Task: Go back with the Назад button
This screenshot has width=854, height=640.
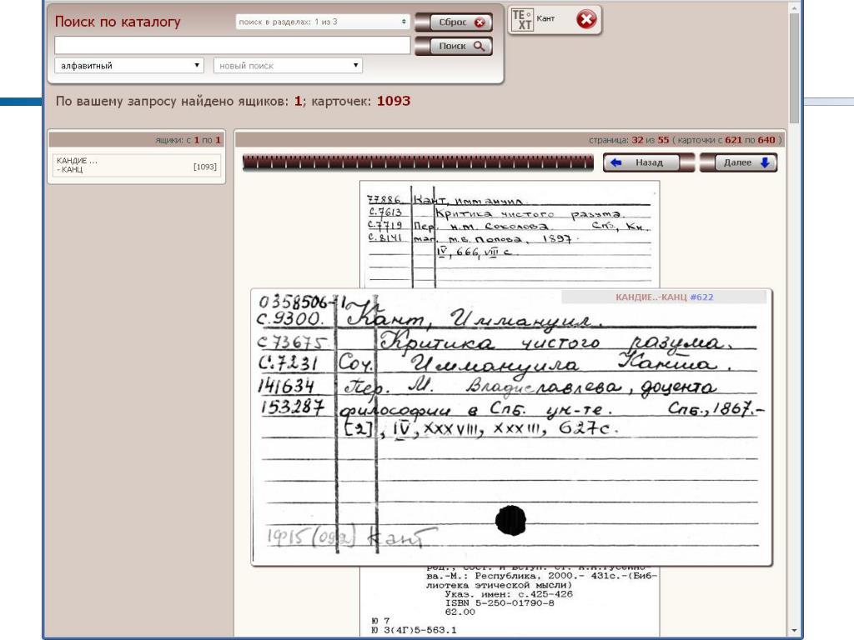Action: (649, 162)
